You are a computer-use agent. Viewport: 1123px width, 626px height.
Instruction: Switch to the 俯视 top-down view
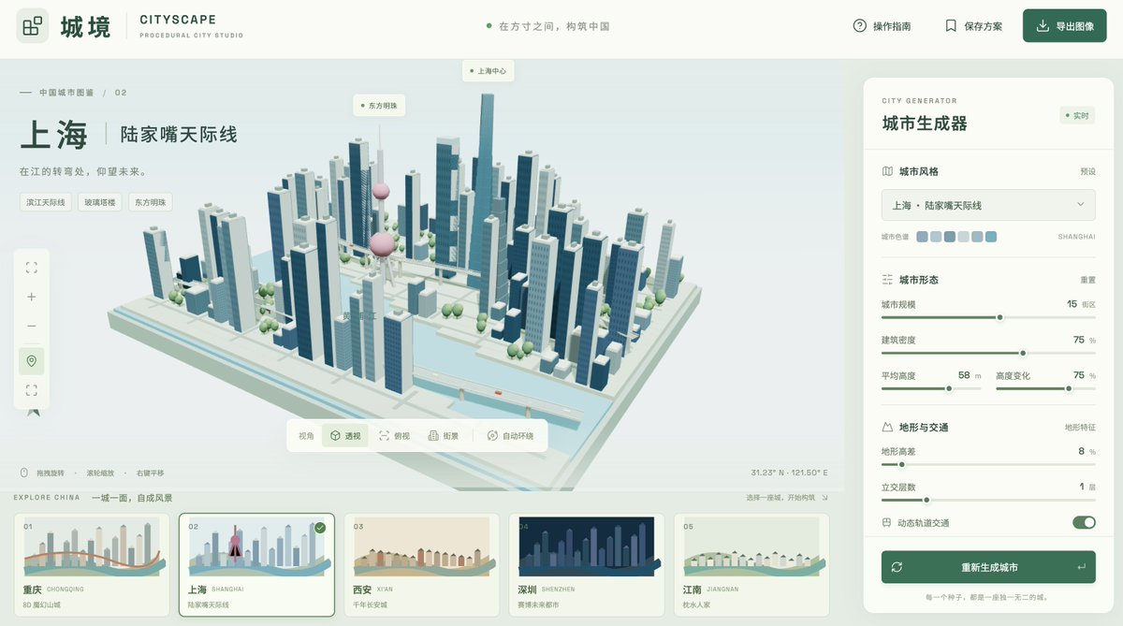[394, 436]
